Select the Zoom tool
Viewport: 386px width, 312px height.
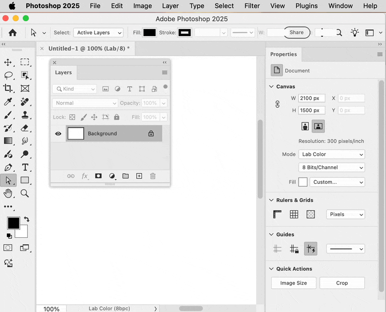coord(25,193)
